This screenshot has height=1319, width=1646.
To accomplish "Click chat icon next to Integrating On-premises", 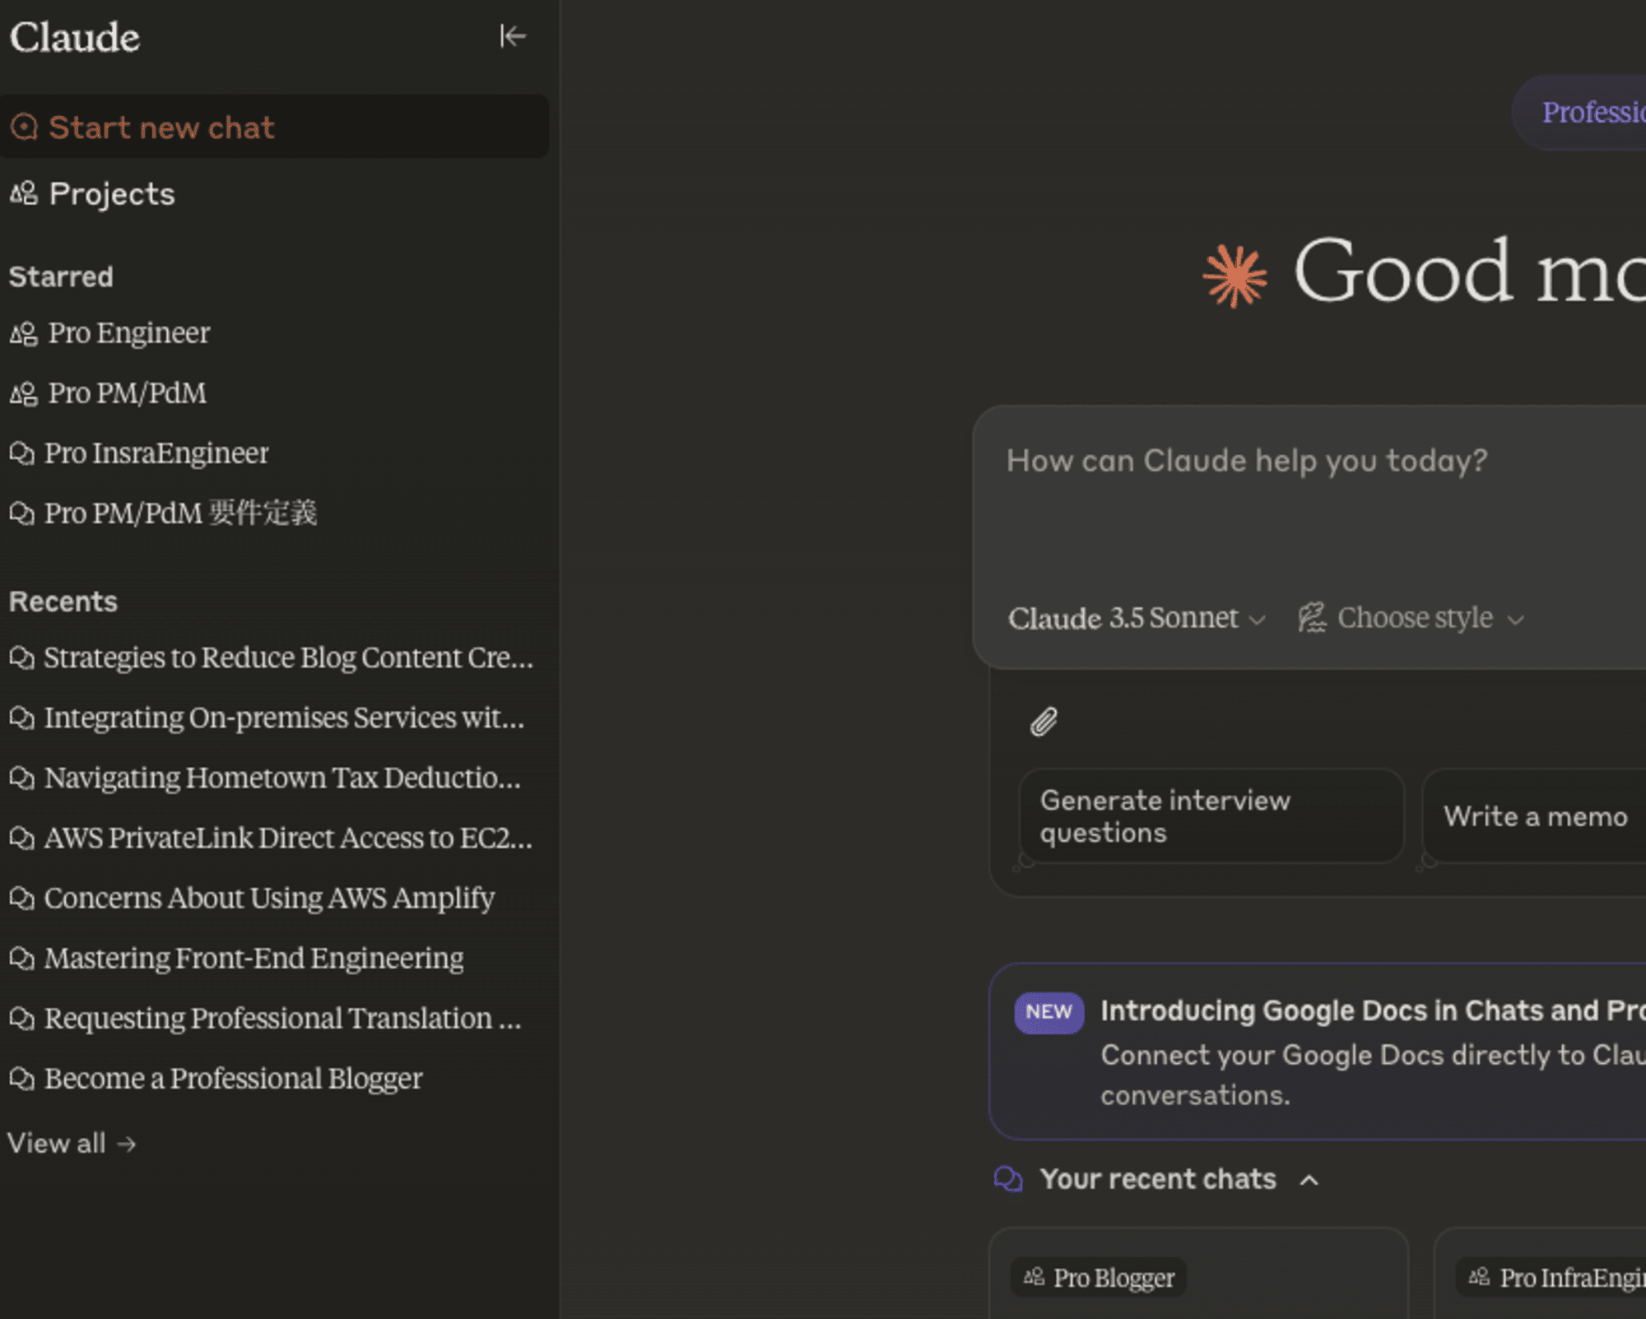I will point(22,718).
